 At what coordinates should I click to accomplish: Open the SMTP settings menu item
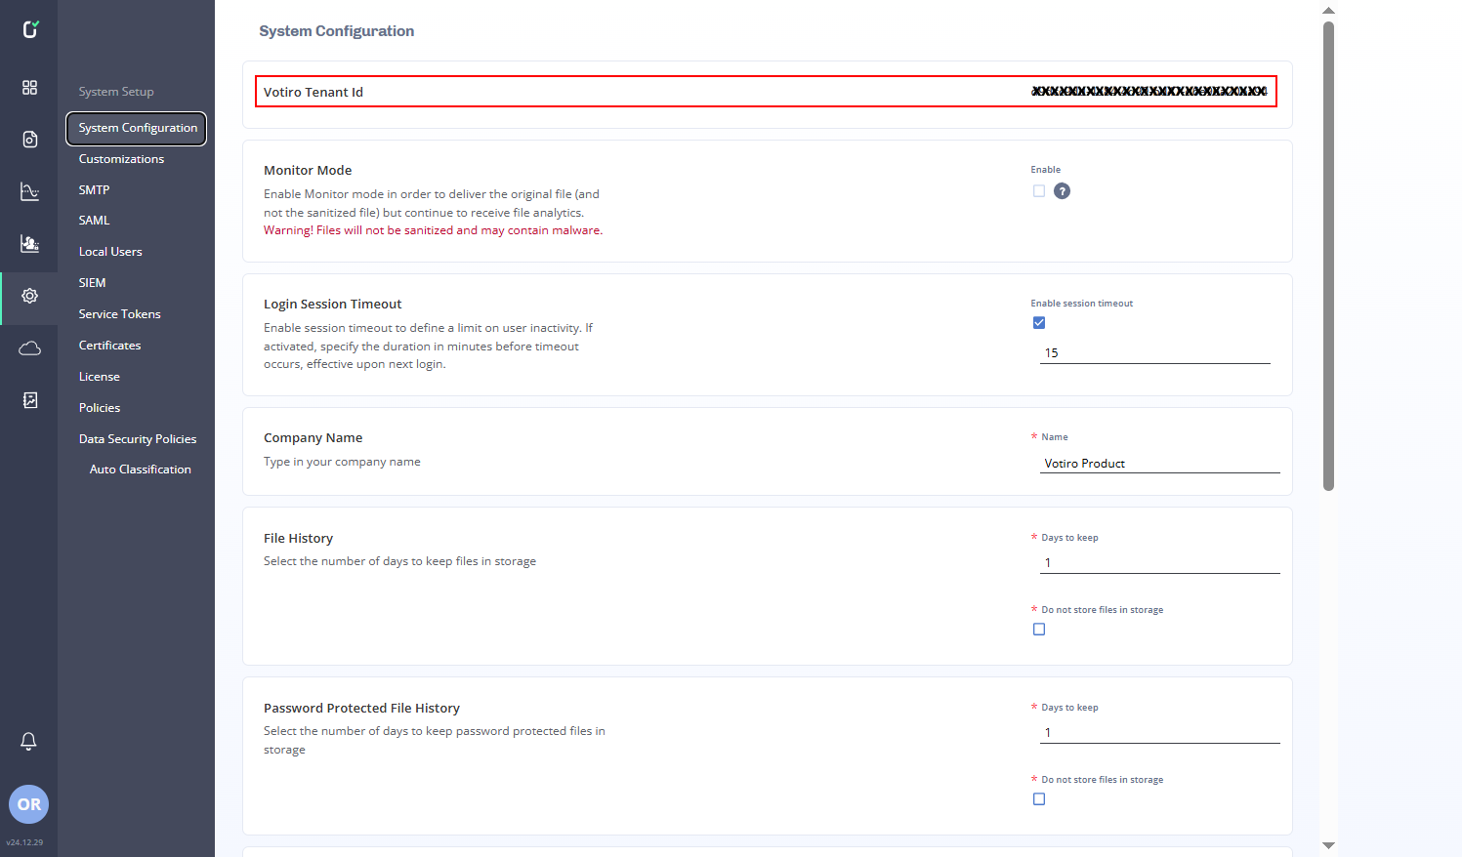94,190
